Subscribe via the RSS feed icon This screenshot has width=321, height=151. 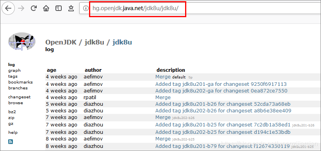tap(11, 141)
